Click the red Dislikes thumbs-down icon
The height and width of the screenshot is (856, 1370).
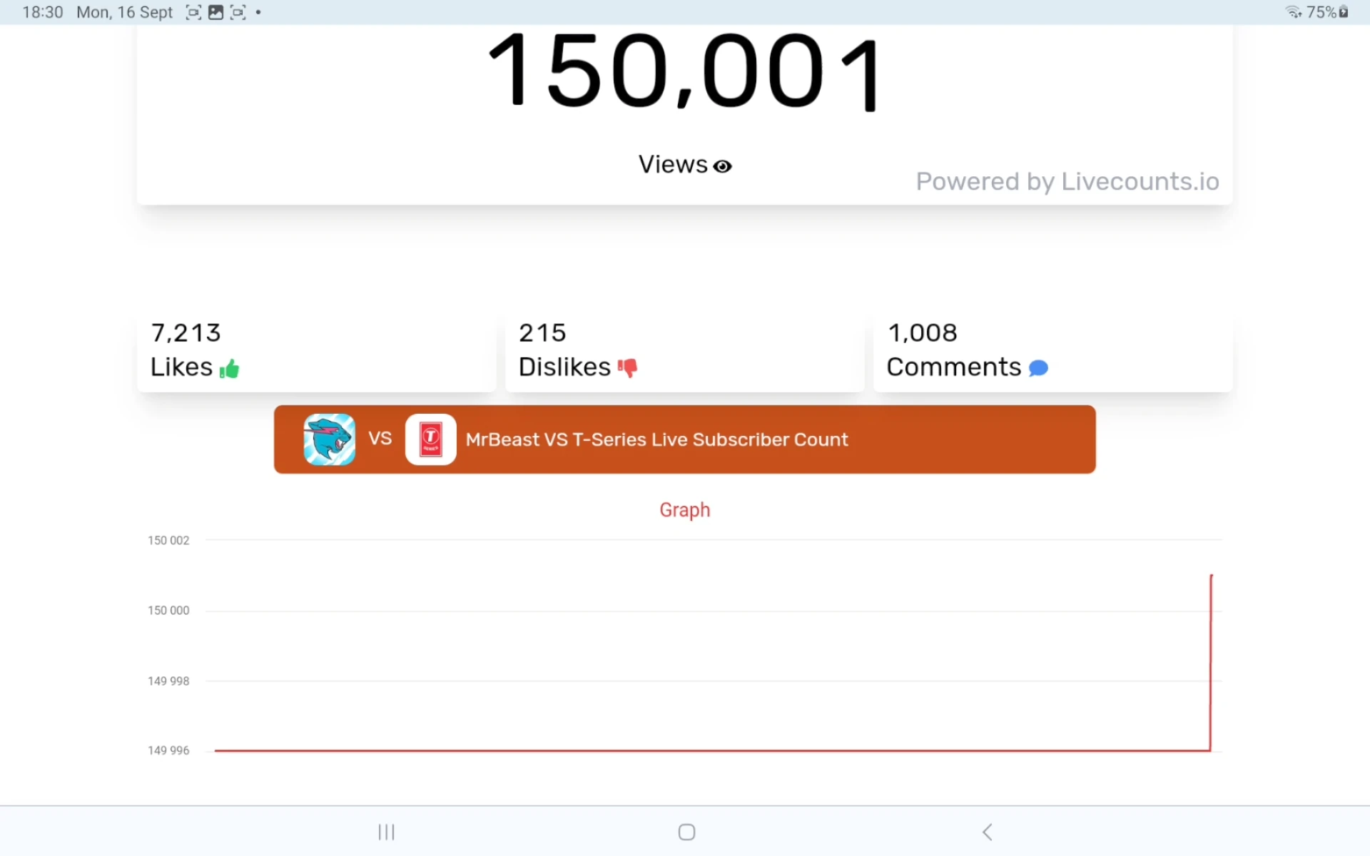tap(628, 370)
